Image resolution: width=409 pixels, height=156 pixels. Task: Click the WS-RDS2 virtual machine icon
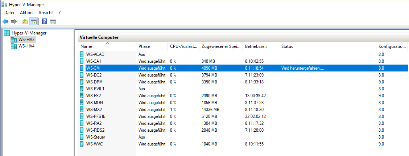click(82, 130)
